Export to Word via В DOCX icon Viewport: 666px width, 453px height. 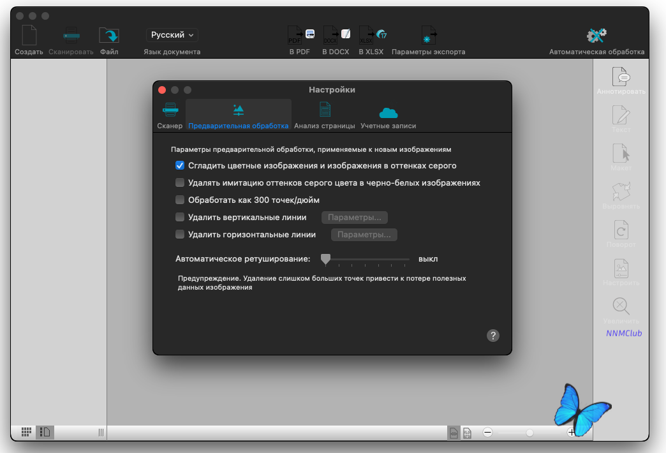[336, 35]
